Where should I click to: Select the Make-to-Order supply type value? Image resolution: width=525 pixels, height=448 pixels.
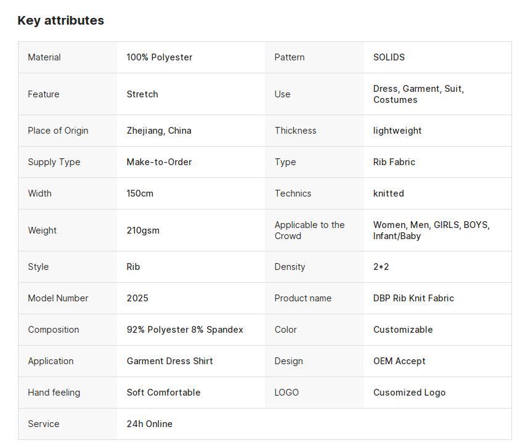tap(159, 162)
